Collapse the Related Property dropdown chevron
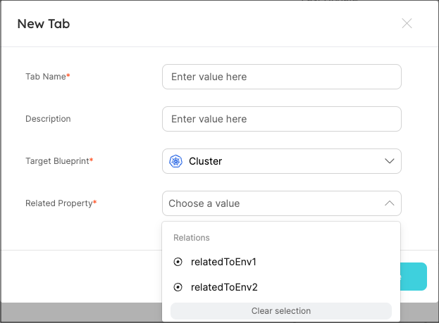 (389, 203)
